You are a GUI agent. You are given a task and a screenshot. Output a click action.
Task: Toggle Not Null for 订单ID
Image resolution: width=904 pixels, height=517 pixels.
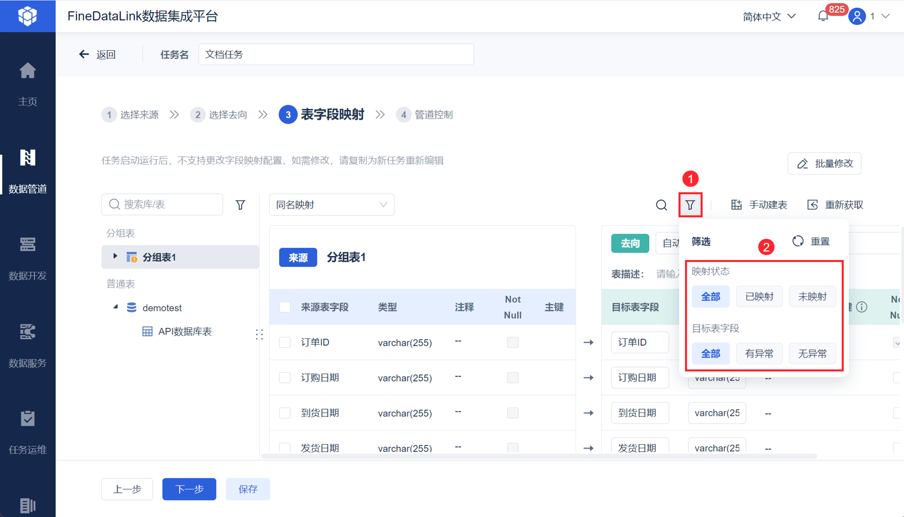click(513, 342)
